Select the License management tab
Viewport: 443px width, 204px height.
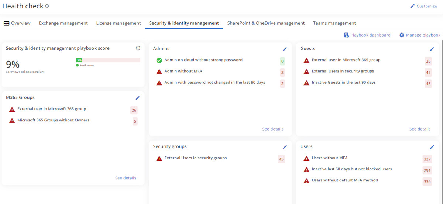[118, 23]
